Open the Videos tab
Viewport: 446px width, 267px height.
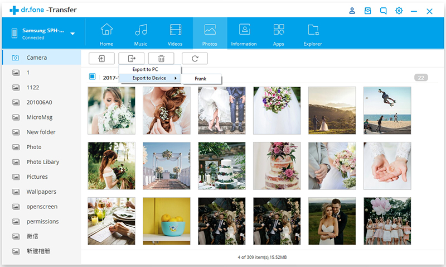tap(175, 34)
